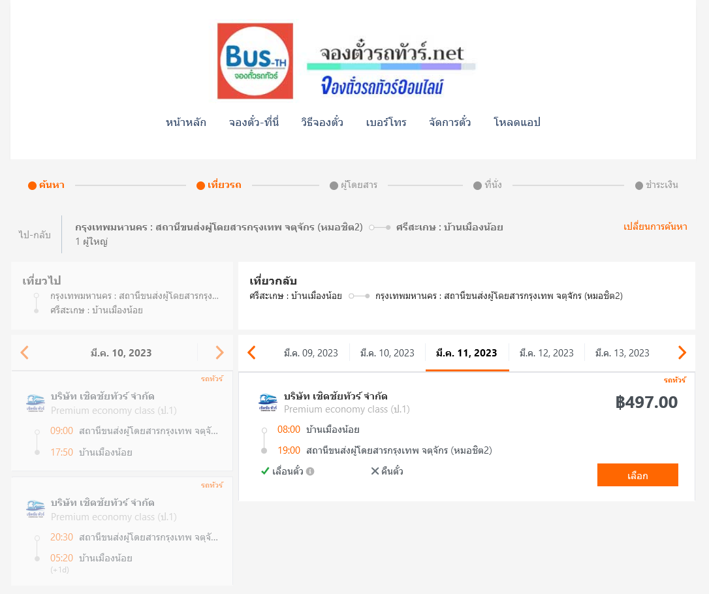709x594 pixels.
Task: Open the โหลดแอป menu item
Action: click(x=517, y=122)
